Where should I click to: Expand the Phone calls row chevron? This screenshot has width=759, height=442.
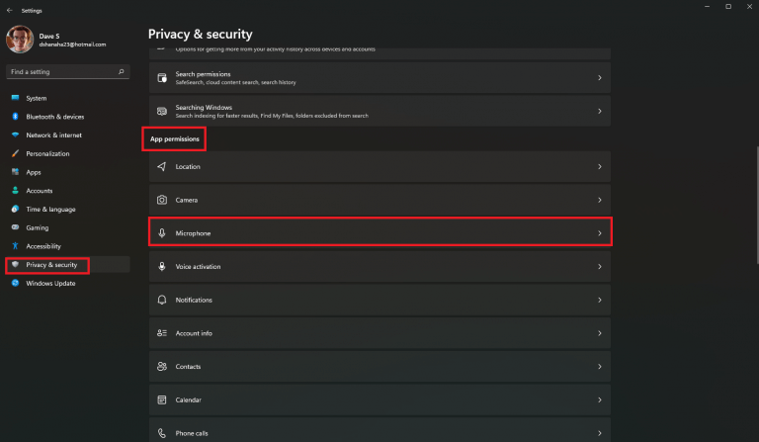click(600, 433)
